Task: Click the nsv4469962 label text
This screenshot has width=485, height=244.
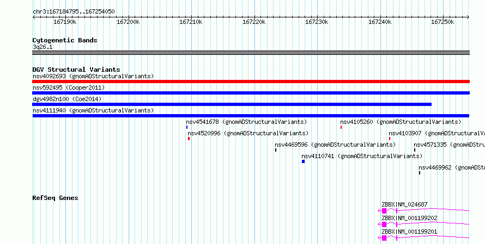Action: (452, 167)
